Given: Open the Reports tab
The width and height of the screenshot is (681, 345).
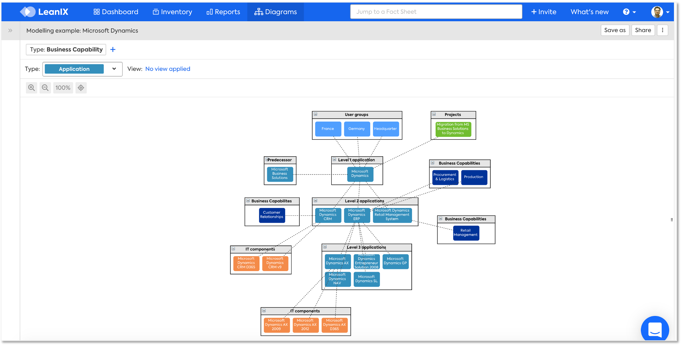Looking at the screenshot, I should 223,12.
